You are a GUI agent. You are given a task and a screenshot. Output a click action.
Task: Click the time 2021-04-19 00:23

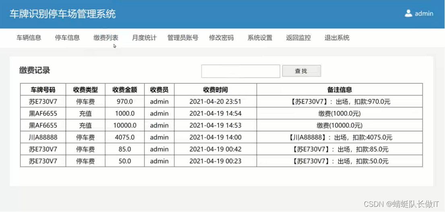[215, 161]
